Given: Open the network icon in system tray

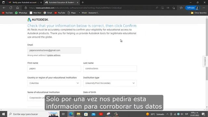Looking at the screenshot, I should [x=175, y=114].
